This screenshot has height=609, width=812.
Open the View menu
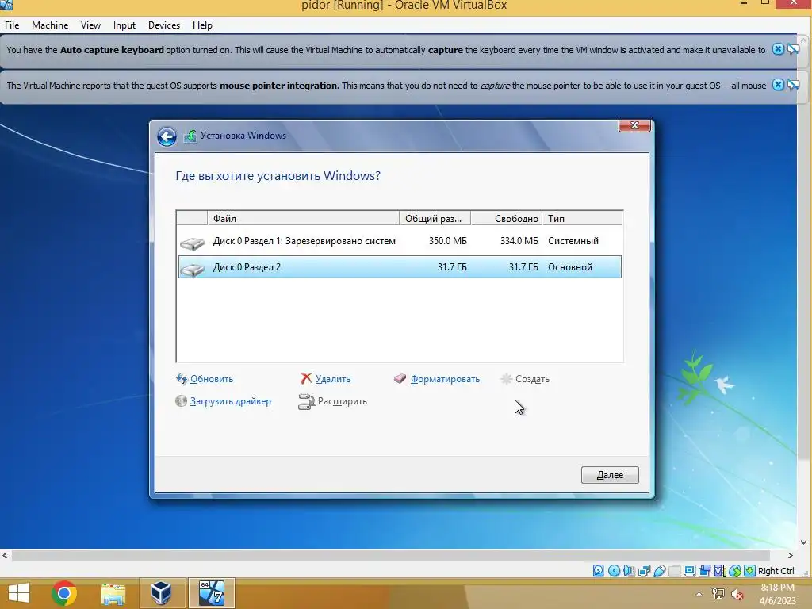point(90,25)
